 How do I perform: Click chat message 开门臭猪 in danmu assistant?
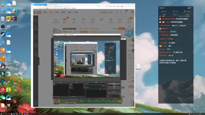[x=172, y=43]
